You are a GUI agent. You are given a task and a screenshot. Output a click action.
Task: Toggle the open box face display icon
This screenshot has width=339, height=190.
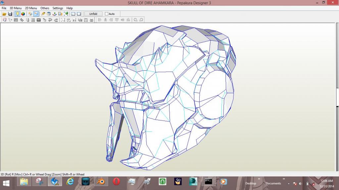pyautogui.click(x=30, y=14)
